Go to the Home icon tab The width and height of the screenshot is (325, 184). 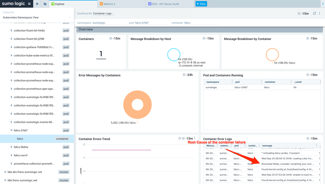click(37, 4)
